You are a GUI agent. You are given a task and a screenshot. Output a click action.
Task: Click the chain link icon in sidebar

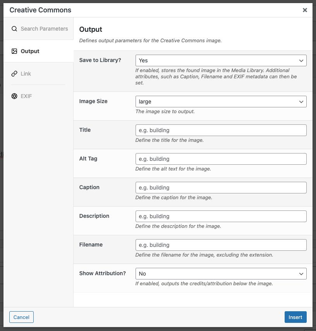tap(14, 74)
